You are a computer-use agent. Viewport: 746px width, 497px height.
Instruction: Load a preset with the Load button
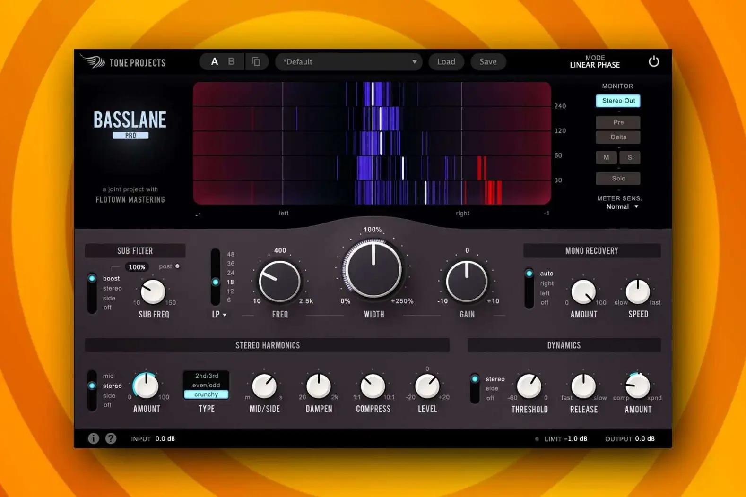[x=446, y=61]
